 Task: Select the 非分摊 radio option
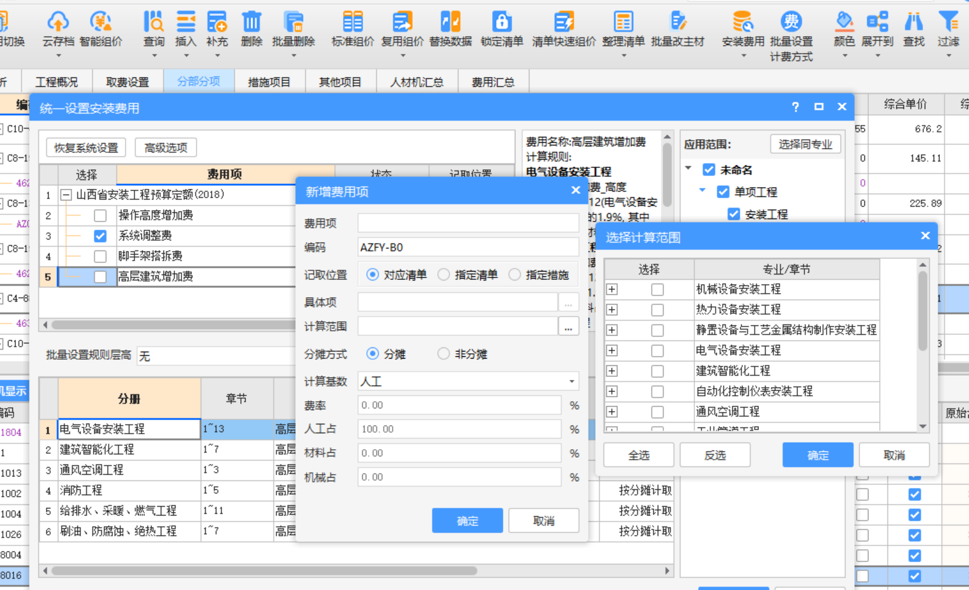coord(444,354)
